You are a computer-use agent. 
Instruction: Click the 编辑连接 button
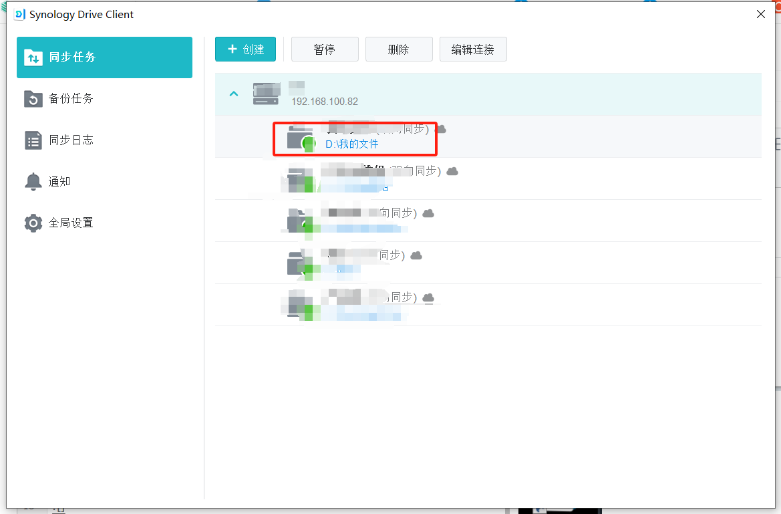tap(473, 49)
